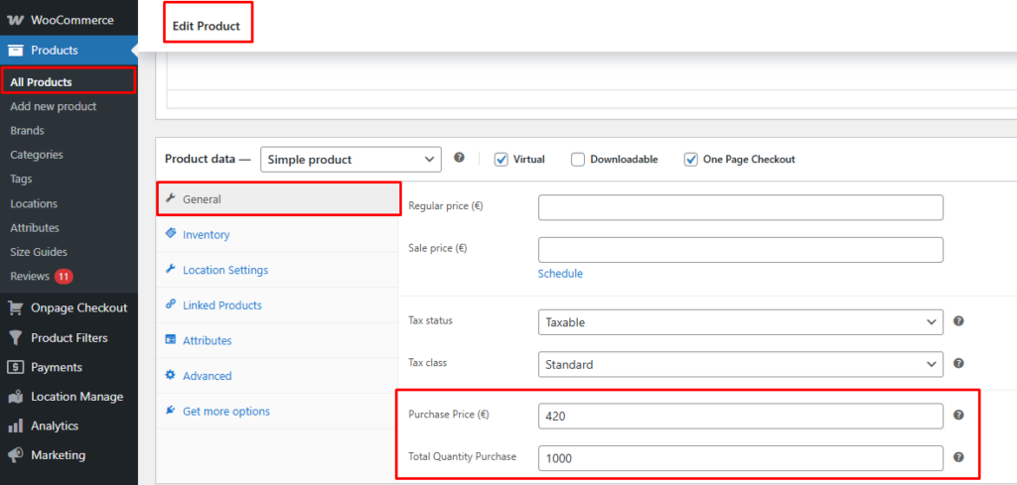Click the Marketing megaphone icon
Screen dimensions: 1017x485
point(15,455)
